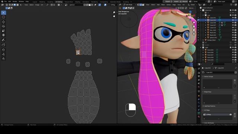Open the Material properties tab icon
The width and height of the screenshot is (238, 134).
click(199, 117)
